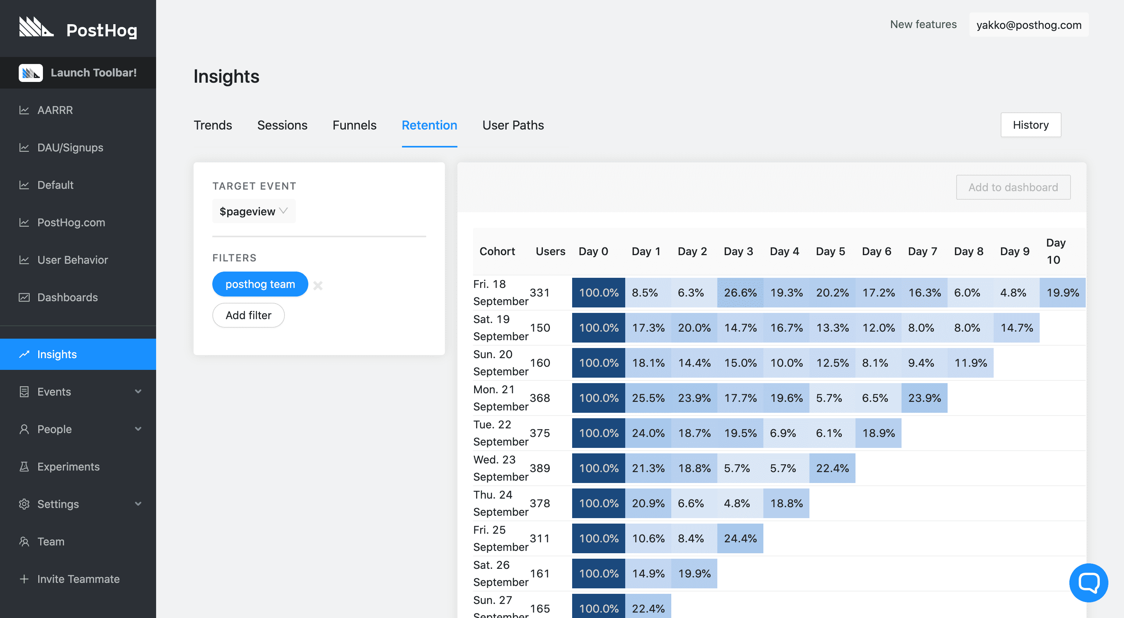Click the Tue. 22 September 18.9% cell

879,433
